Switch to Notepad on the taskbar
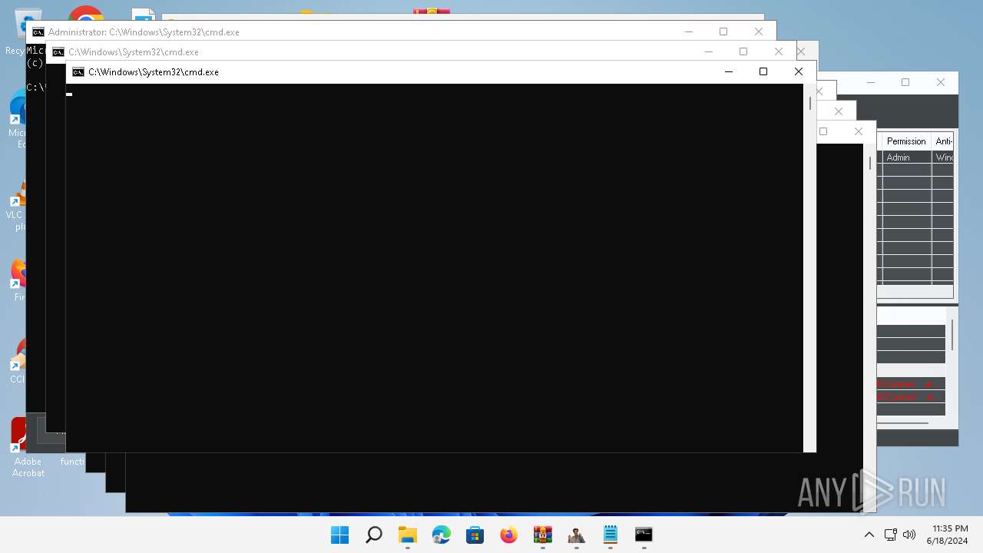Screen dimensions: 983x553 pyautogui.click(x=610, y=535)
